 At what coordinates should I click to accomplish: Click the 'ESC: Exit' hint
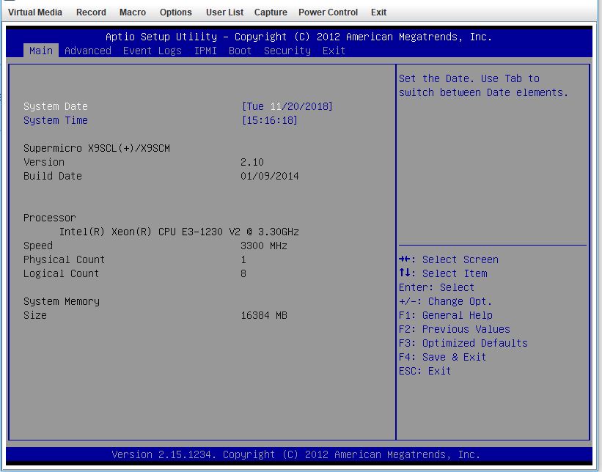click(425, 371)
